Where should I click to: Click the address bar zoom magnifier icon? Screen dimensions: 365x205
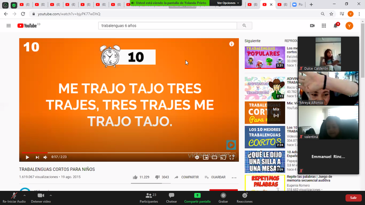[x=323, y=14]
